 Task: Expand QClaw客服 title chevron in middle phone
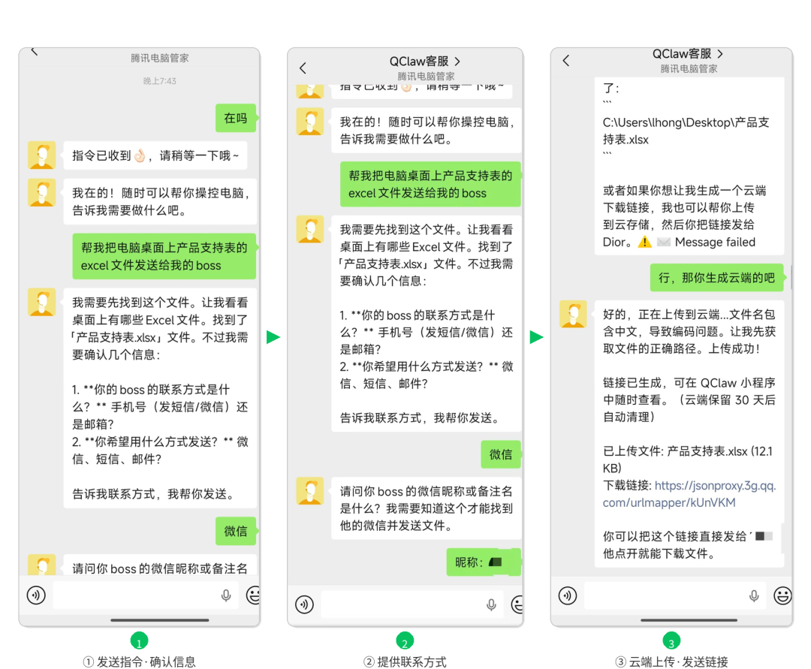pos(457,62)
